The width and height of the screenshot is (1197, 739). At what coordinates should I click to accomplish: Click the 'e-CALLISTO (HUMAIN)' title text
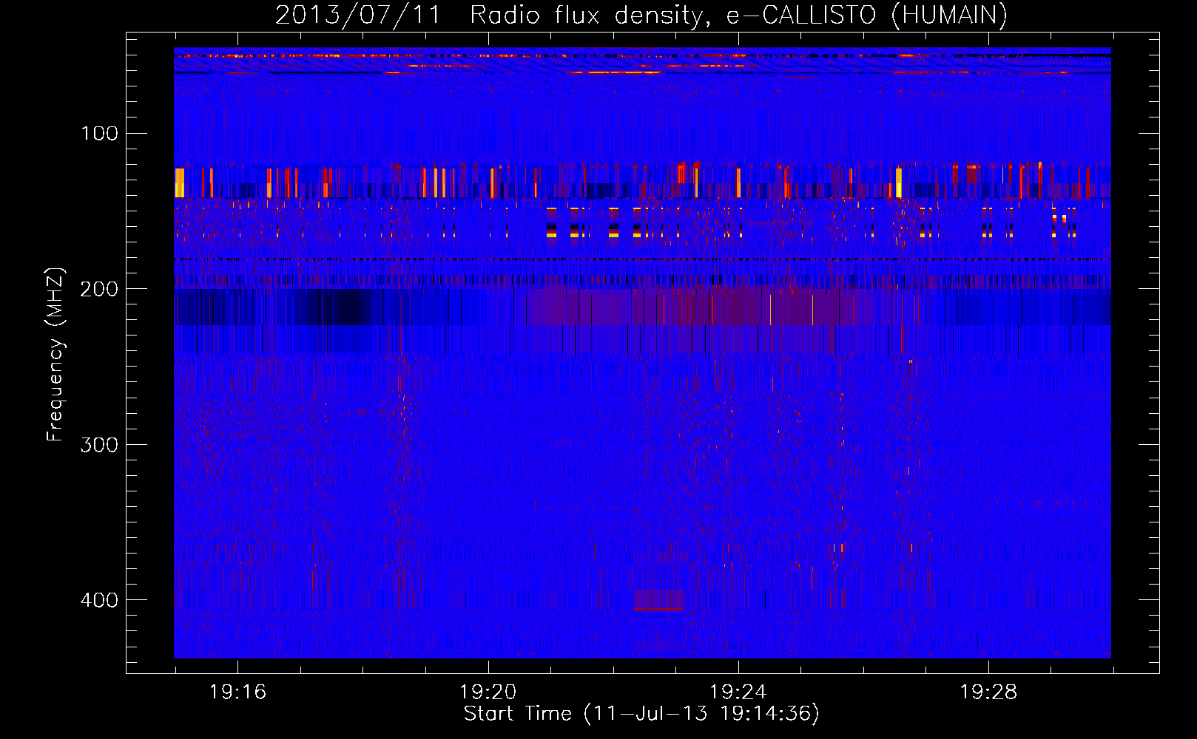867,15
